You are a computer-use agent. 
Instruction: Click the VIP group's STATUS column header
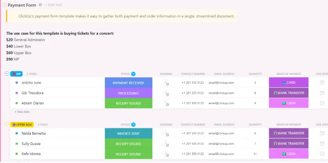[125, 74]
